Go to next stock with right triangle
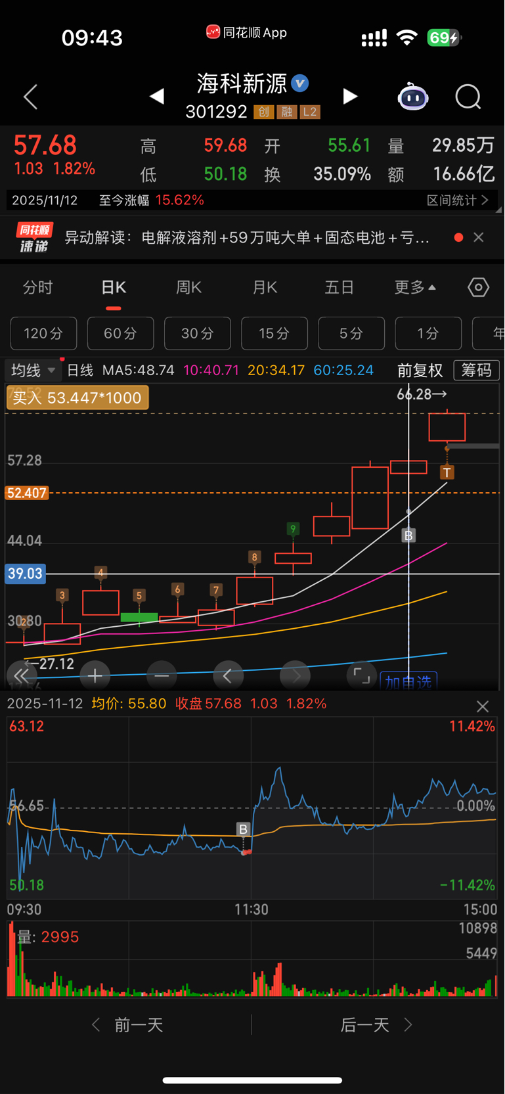 point(351,97)
